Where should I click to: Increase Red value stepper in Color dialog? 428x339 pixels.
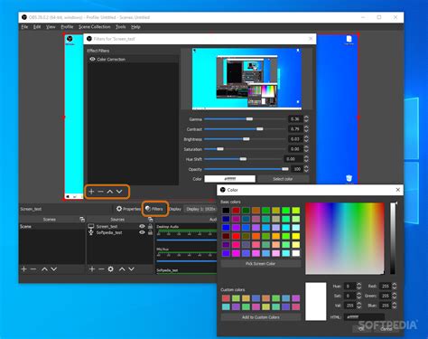coord(395,284)
